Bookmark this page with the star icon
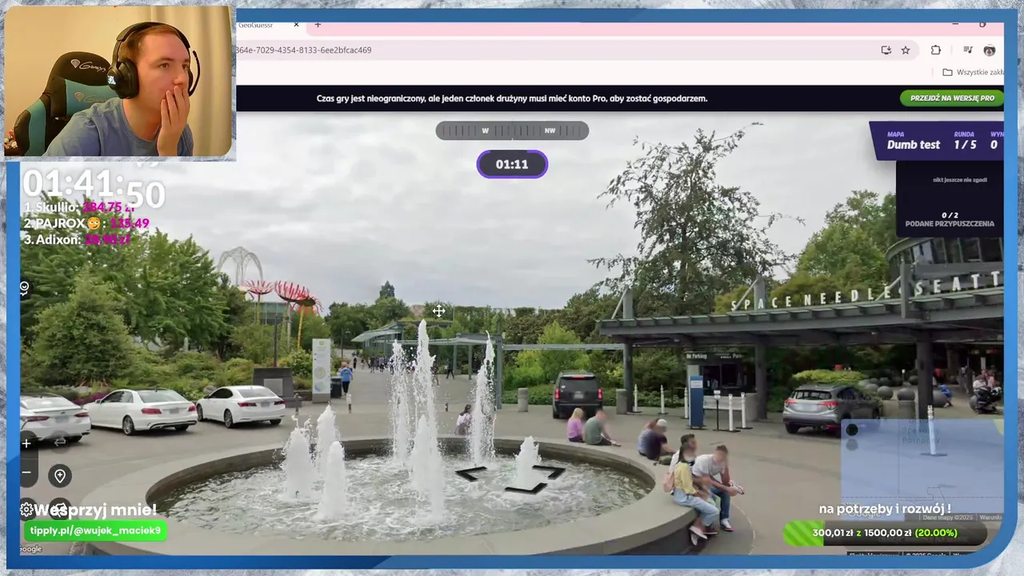 tap(906, 50)
